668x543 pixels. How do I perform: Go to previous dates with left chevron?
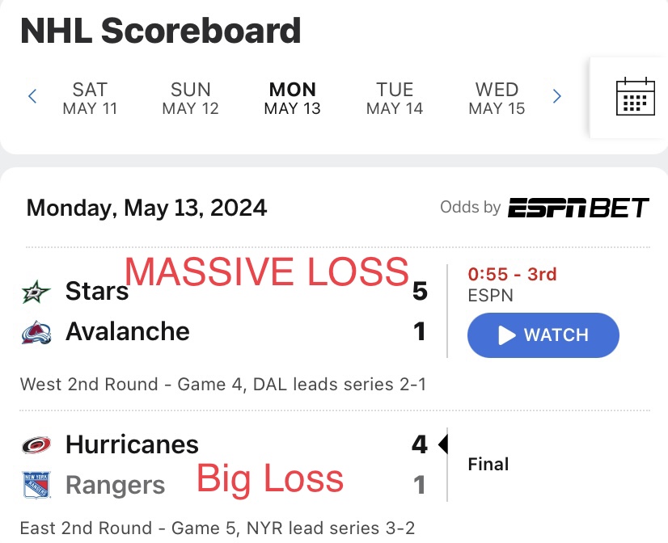32,96
